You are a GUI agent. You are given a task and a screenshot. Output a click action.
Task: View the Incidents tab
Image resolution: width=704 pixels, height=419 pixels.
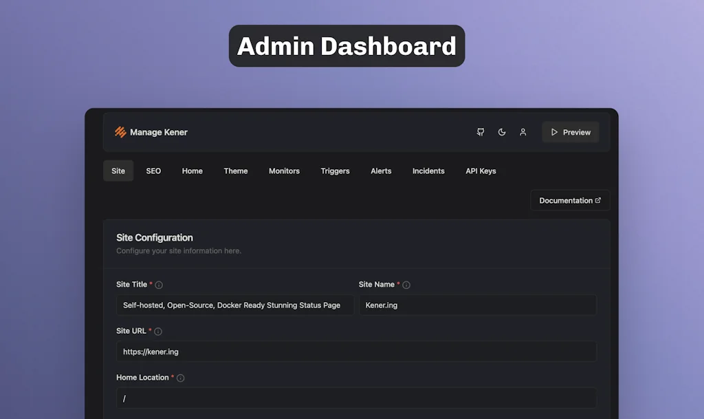tap(428, 171)
